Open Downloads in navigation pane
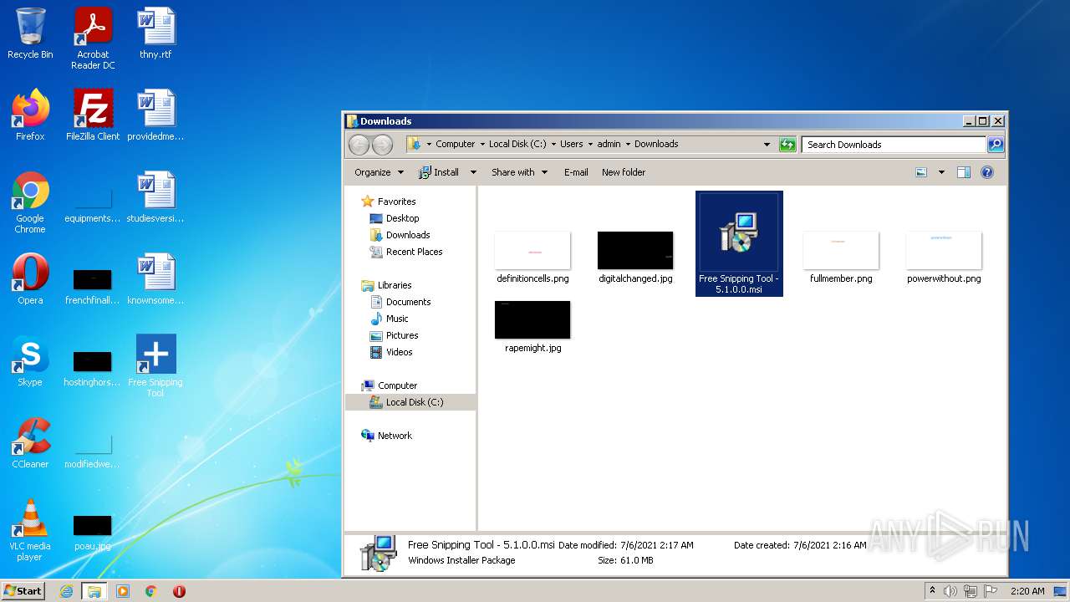The height and width of the screenshot is (602, 1070). point(400,235)
